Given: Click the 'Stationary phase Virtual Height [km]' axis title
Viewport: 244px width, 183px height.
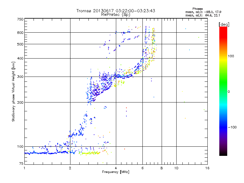Looking at the screenshot, I should coord(13,91).
